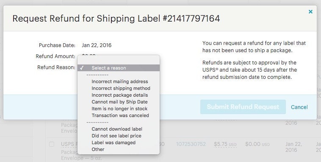Image resolution: width=321 pixels, height=162 pixels.
Task: Close the refund dialog with X icon
Action: (310, 12)
